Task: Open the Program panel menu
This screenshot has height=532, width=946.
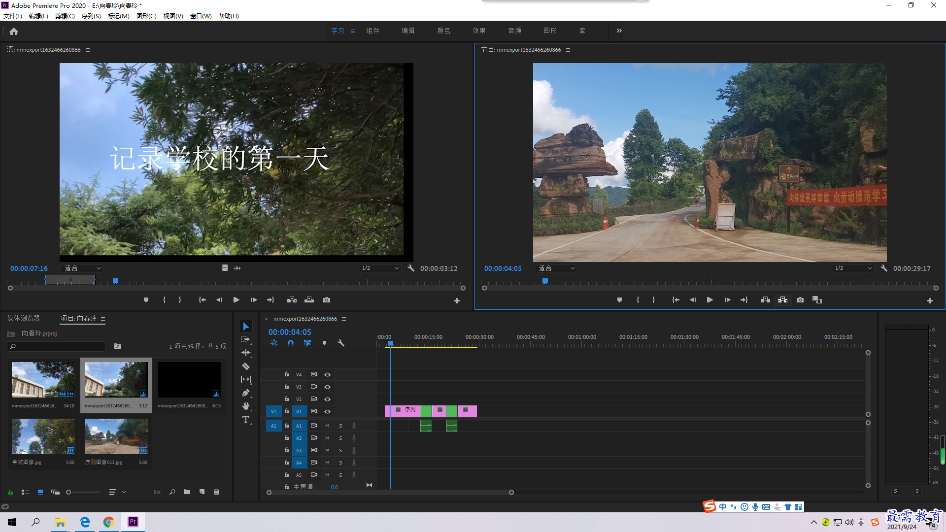Action: 568,50
